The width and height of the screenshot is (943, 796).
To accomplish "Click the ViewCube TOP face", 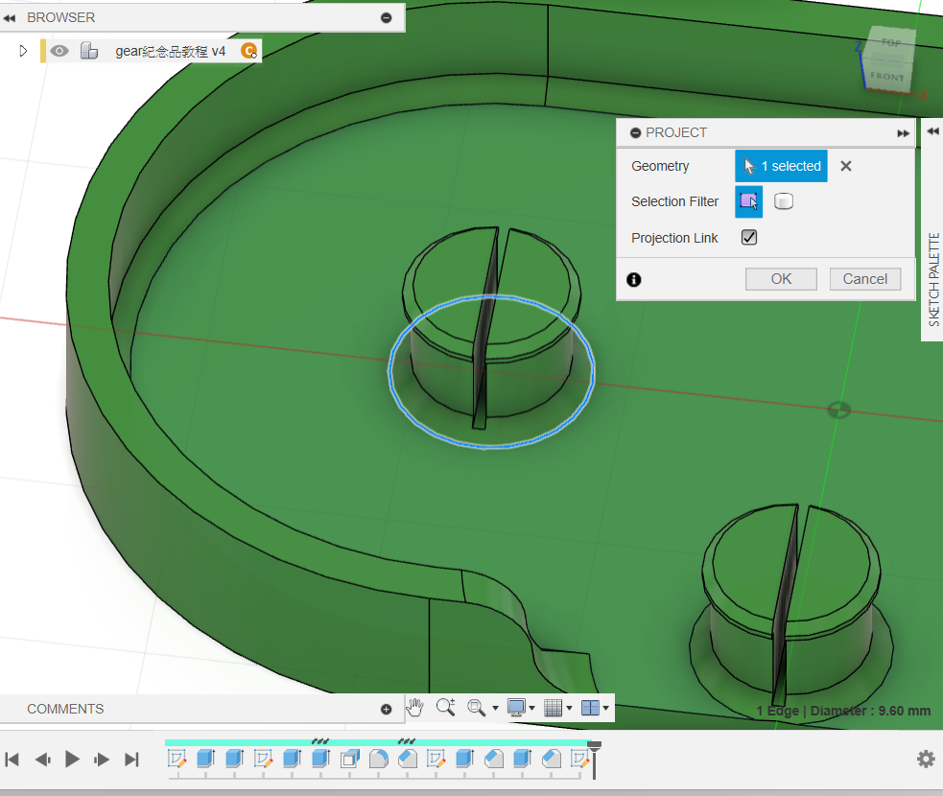I will [891, 44].
